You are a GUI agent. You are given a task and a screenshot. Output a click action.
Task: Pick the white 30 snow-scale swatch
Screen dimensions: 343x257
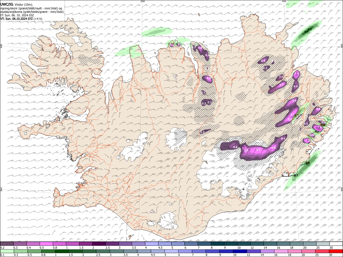(336, 244)
